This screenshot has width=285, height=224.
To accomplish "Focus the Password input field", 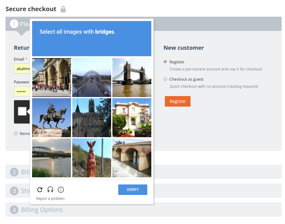I will pyautogui.click(x=22, y=91).
